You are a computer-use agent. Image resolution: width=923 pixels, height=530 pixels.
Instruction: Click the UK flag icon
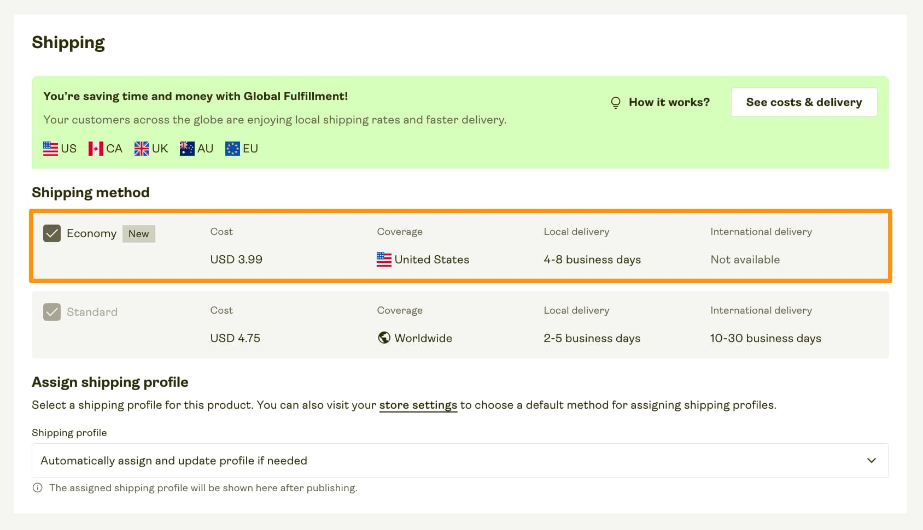click(x=141, y=148)
